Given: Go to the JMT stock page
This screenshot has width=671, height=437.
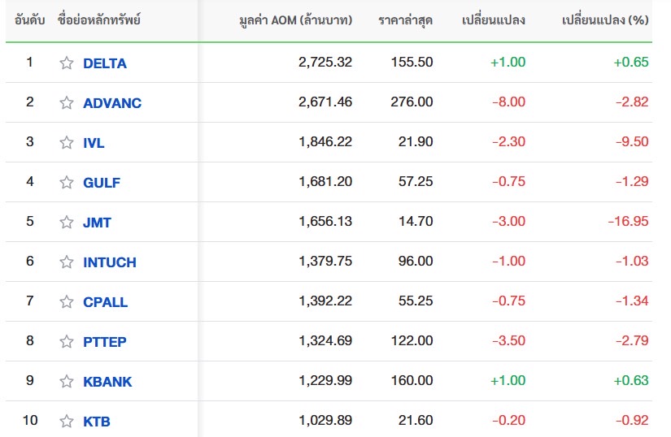Looking at the screenshot, I should [98, 223].
